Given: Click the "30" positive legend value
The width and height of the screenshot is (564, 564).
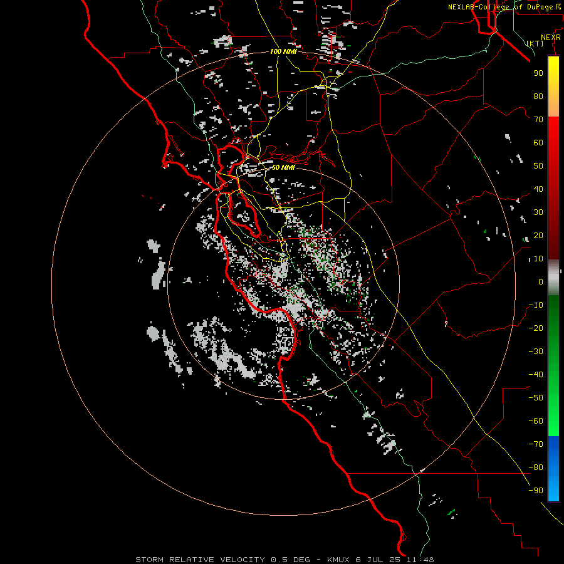Looking at the screenshot, I should pyautogui.click(x=538, y=212).
